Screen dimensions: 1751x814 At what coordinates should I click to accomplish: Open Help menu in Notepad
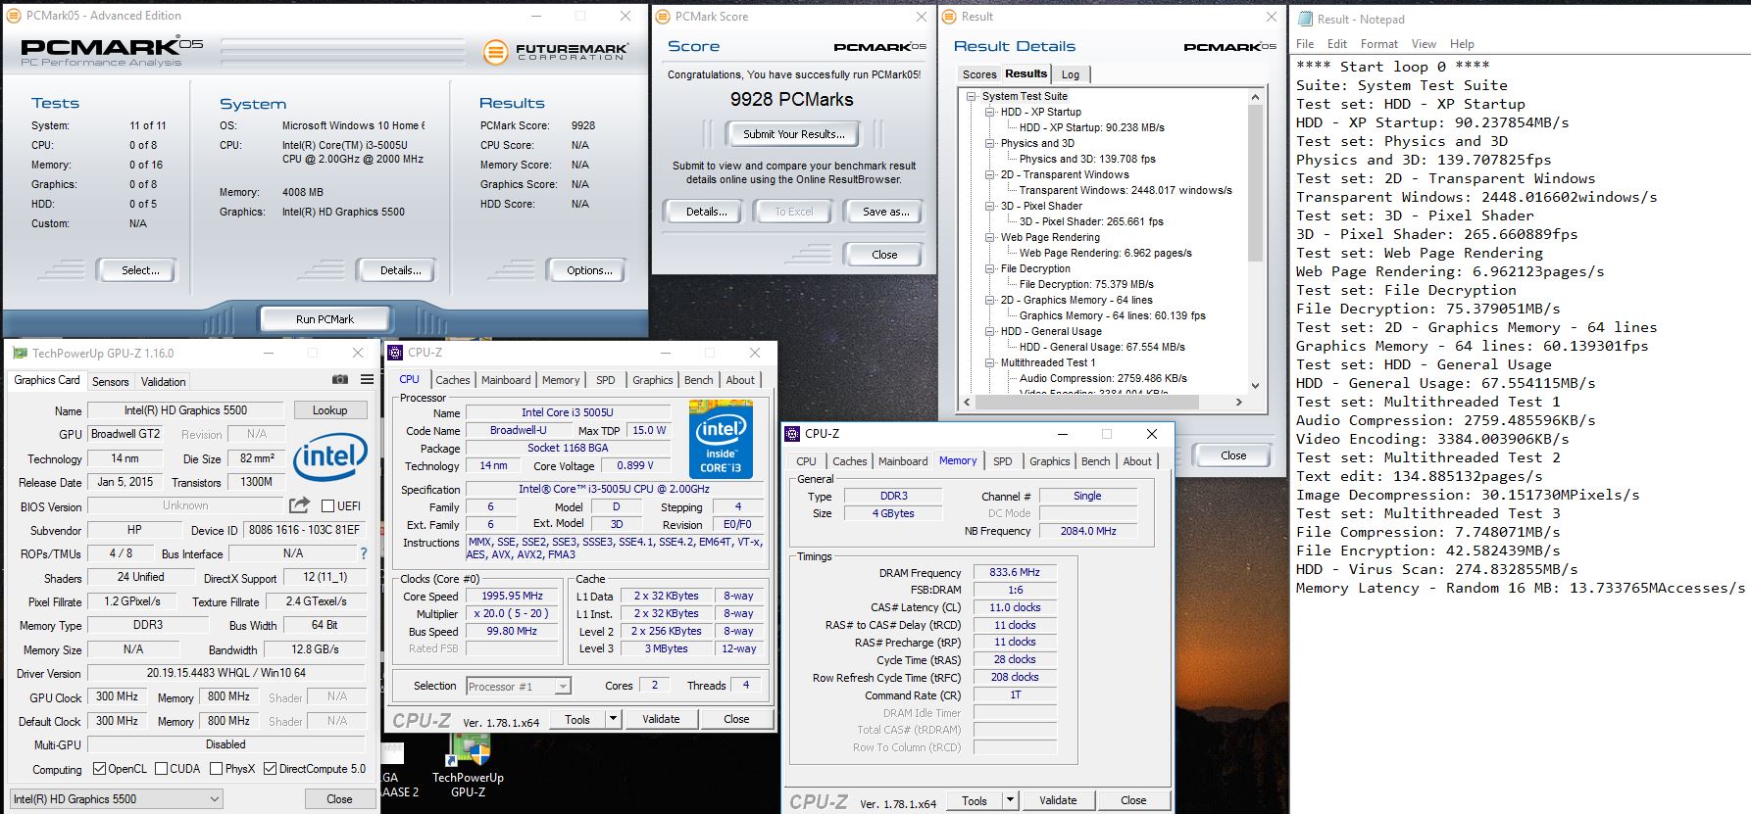coord(1462,44)
